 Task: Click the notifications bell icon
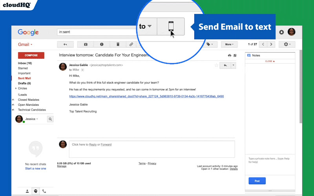tap(281, 32)
